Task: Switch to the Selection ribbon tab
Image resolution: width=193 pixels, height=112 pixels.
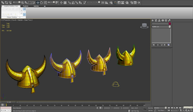Action: [36, 6]
